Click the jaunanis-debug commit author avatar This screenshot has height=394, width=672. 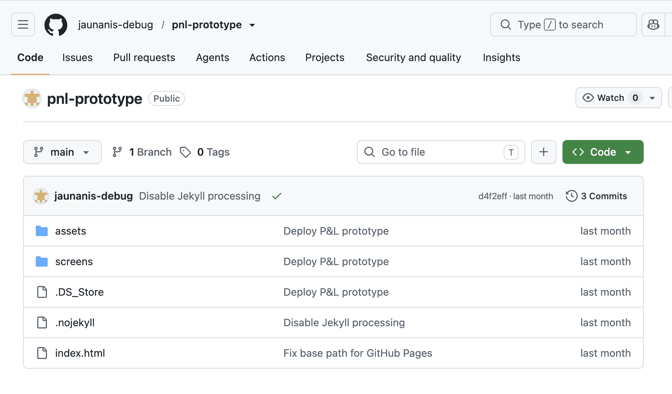coord(41,196)
